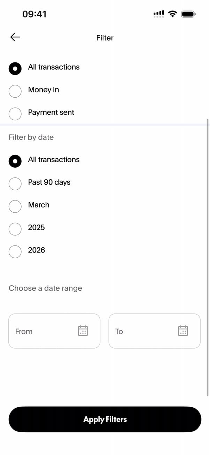Click the vertical scrollbar on the right
Viewport: 210px width, 455px height.
point(208,257)
